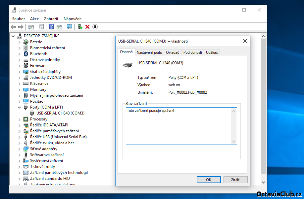The width and height of the screenshot is (304, 199).
Task: Click the Bluetooth icon in device tree
Action: tap(26, 54)
